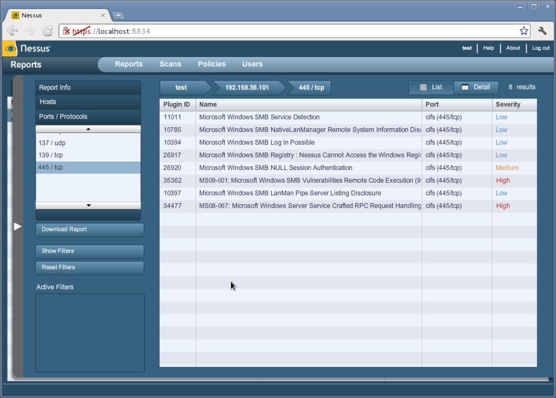Open a new browser tab

[x=119, y=15]
